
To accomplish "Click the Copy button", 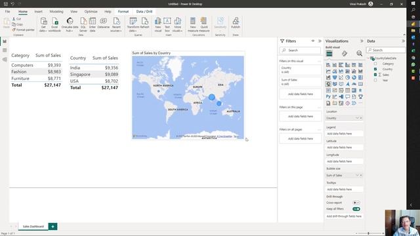I will coord(18,24).
